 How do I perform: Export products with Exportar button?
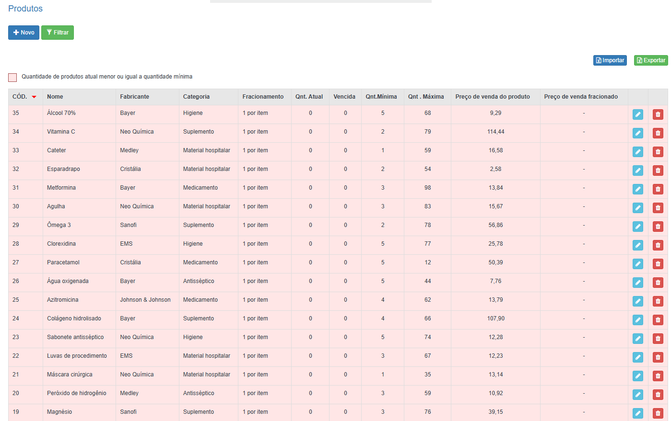[651, 60]
